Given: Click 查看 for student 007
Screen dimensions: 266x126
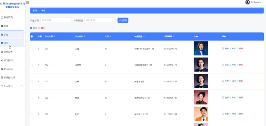Looking at the screenshot, I should click(225, 114).
